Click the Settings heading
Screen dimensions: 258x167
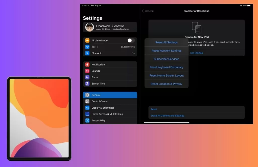[x=92, y=18]
